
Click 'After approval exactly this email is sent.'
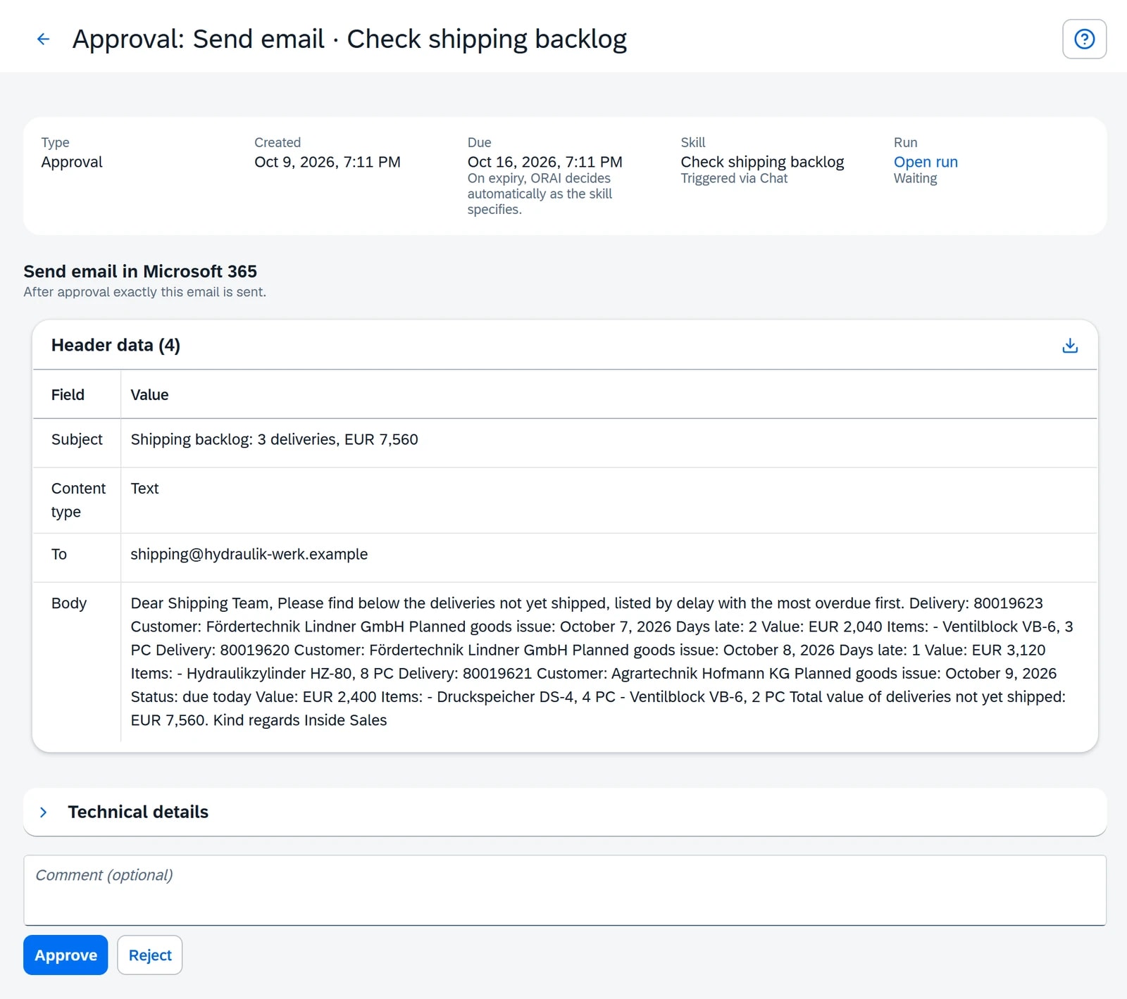click(x=144, y=292)
